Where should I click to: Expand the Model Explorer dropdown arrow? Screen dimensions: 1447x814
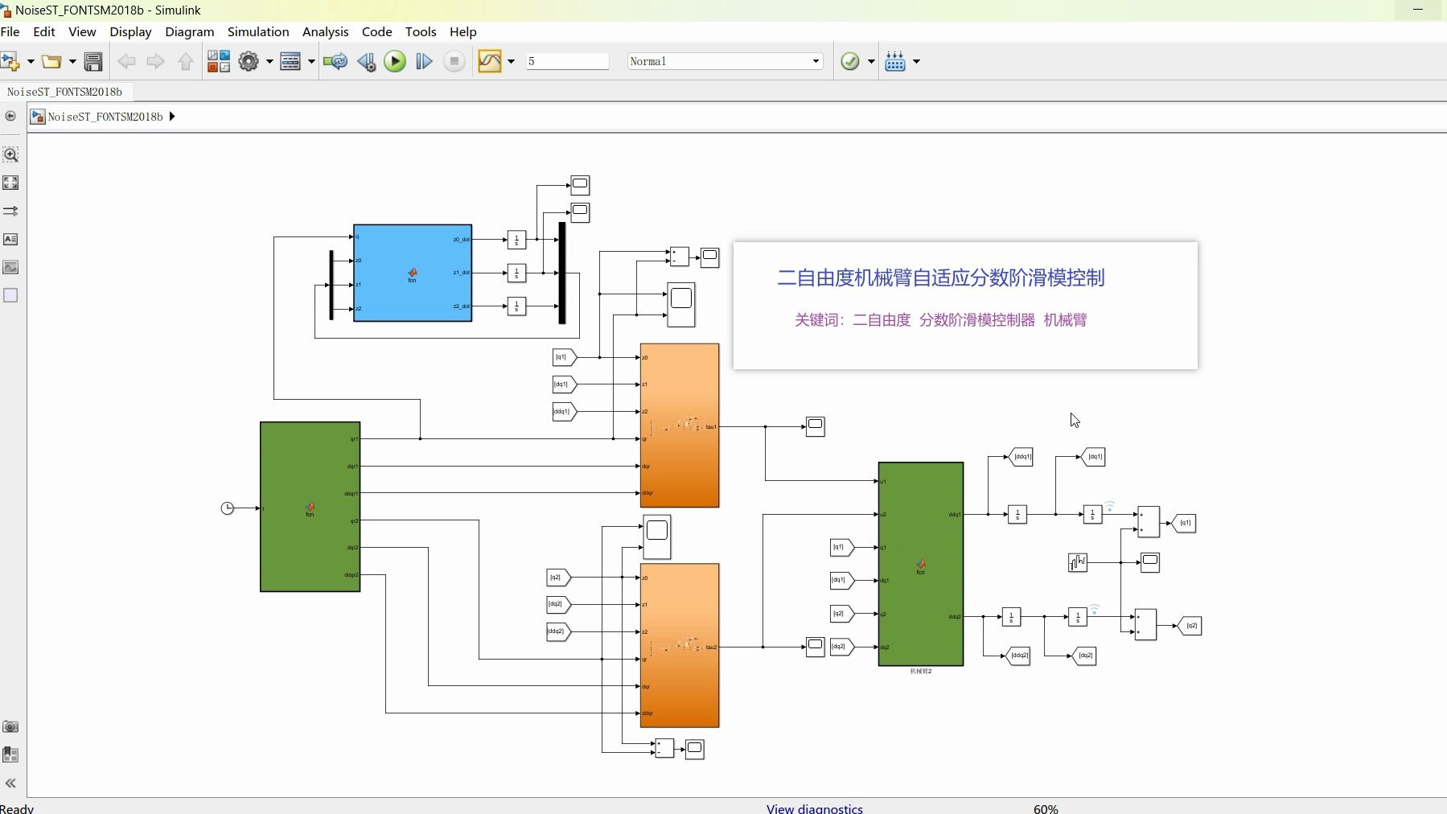(311, 61)
